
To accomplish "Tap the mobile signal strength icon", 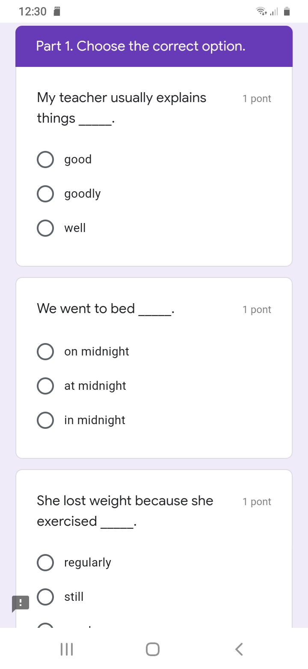I will click(x=274, y=12).
